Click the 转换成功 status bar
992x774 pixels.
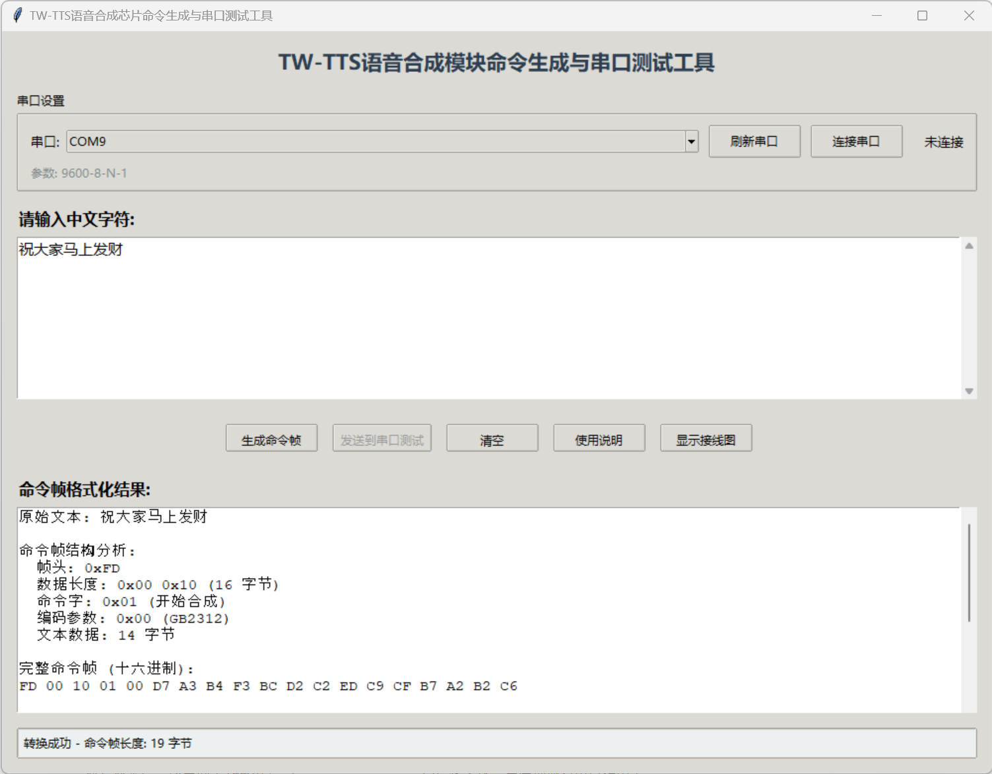[x=496, y=743]
